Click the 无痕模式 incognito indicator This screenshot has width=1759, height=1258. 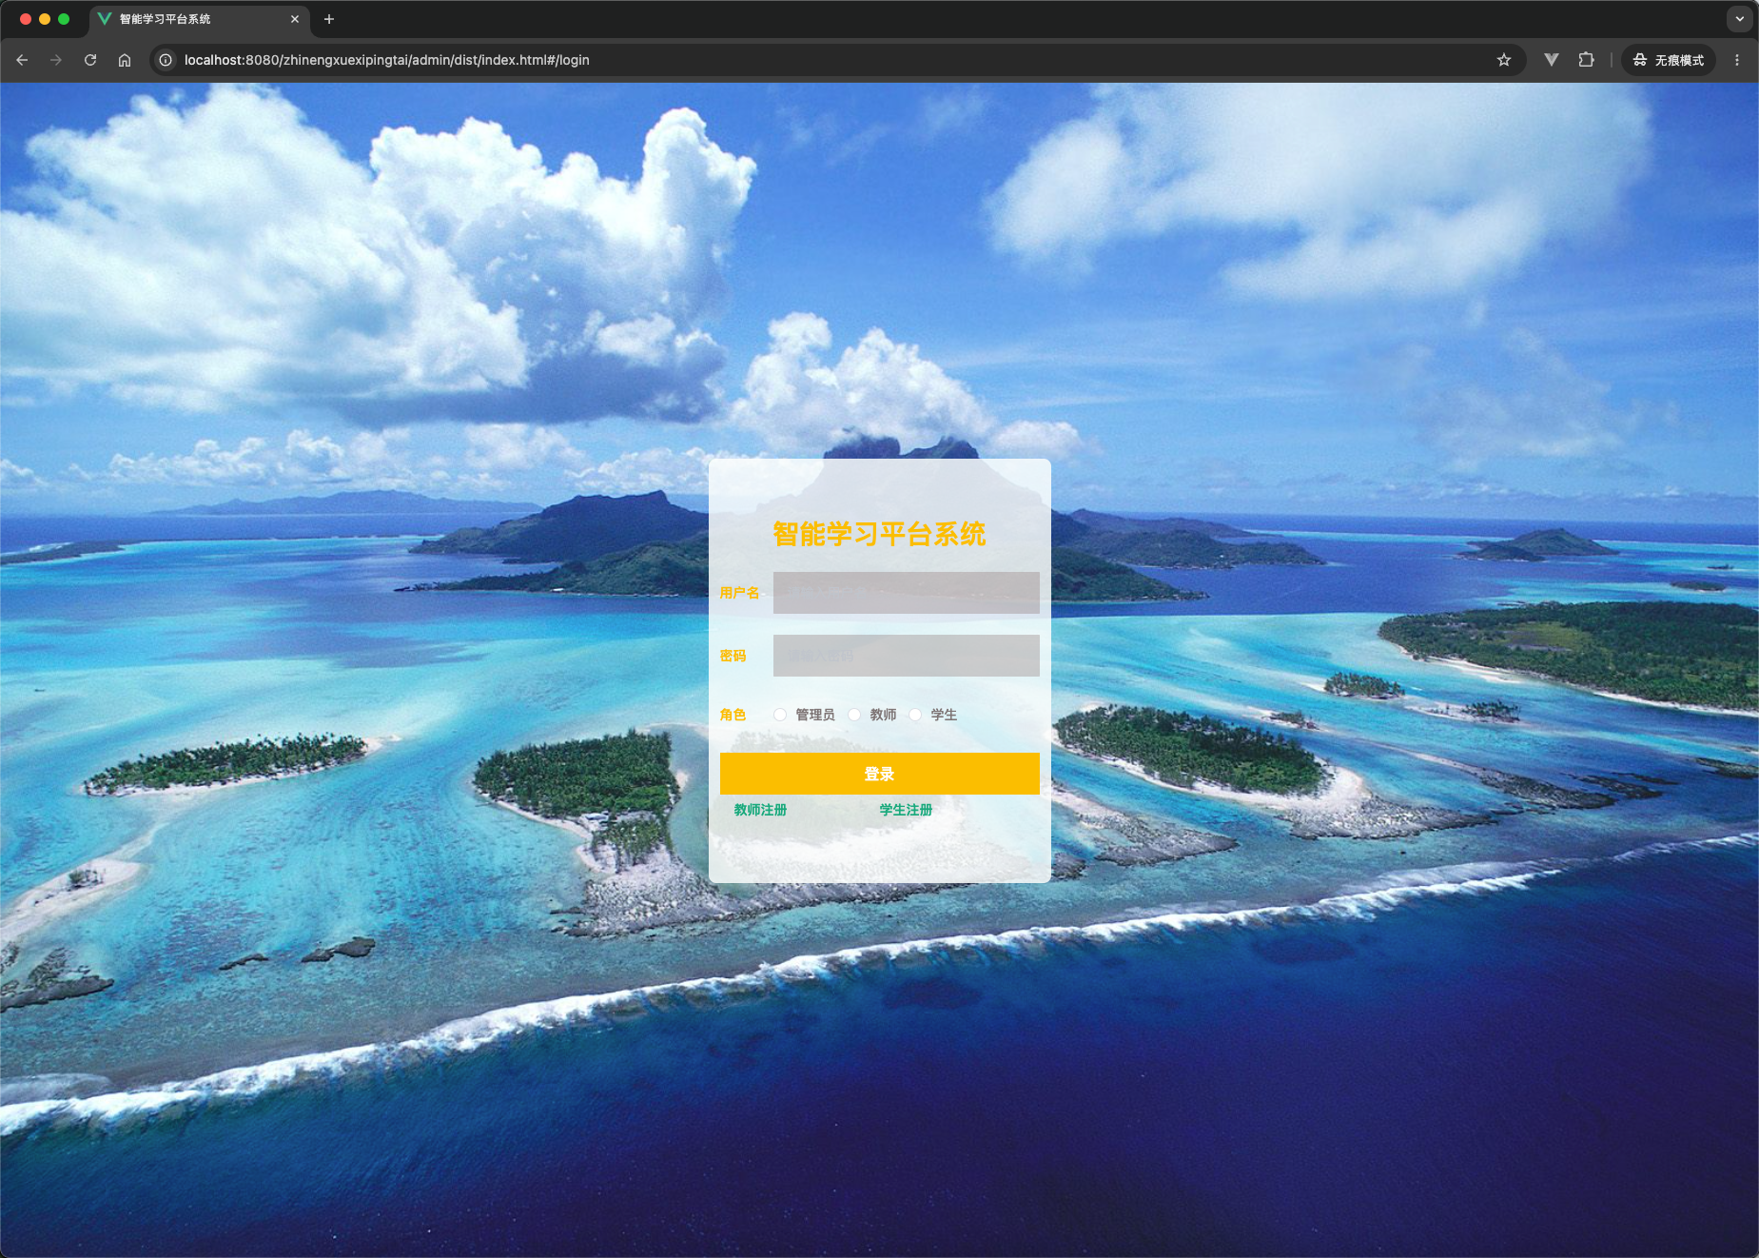pos(1669,60)
